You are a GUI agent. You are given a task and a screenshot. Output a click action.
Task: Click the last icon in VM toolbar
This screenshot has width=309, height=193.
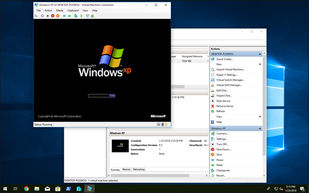[92, 16]
